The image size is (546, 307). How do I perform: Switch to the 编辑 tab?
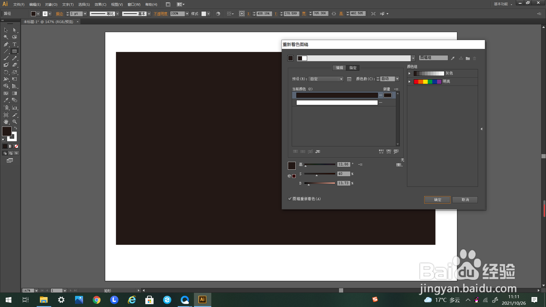click(339, 68)
